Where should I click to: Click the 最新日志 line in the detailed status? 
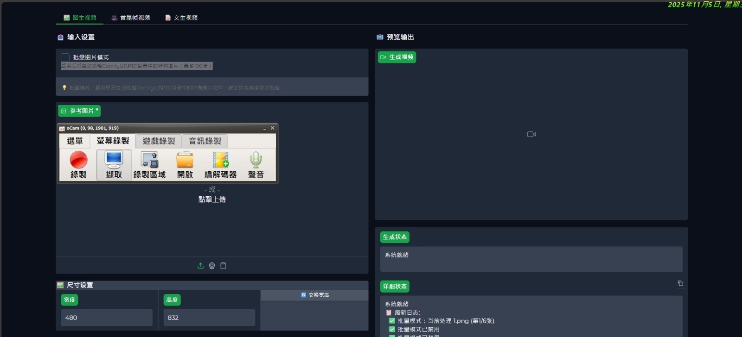pyautogui.click(x=403, y=312)
